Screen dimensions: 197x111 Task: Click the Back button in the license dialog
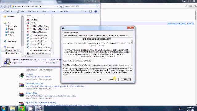99,80
